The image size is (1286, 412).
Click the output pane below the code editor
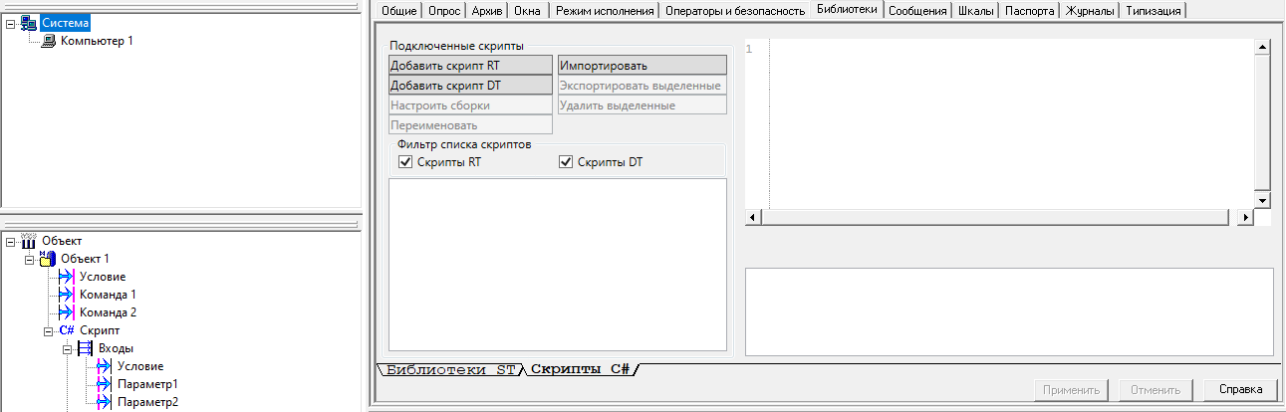pyautogui.click(x=1009, y=310)
